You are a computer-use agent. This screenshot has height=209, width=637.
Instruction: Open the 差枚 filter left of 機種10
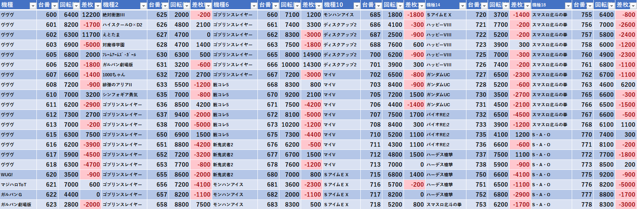tap(319, 6)
